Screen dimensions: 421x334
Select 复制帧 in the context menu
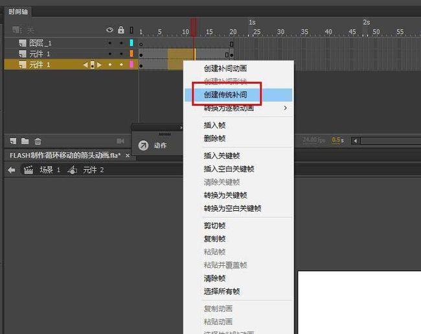pyautogui.click(x=214, y=239)
